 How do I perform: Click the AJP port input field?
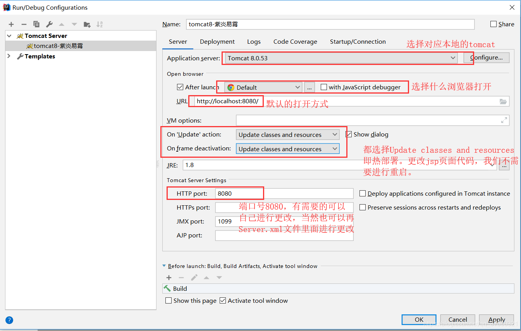[x=284, y=235]
